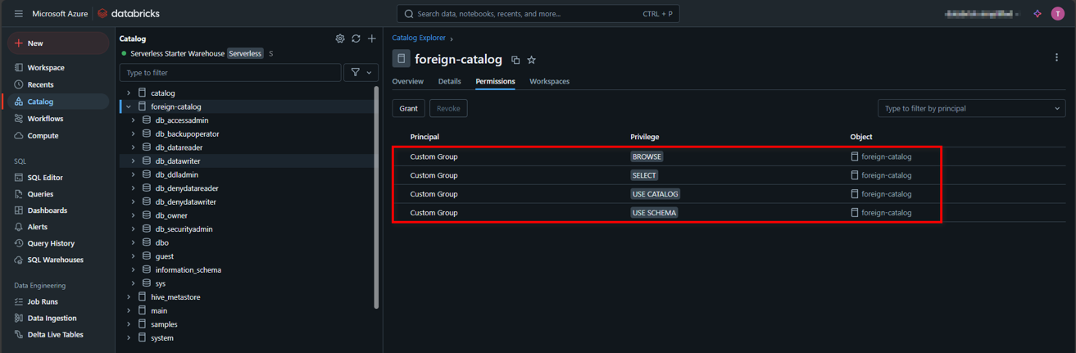1076x353 pixels.
Task: Add new catalog item with plus icon
Action: 372,38
